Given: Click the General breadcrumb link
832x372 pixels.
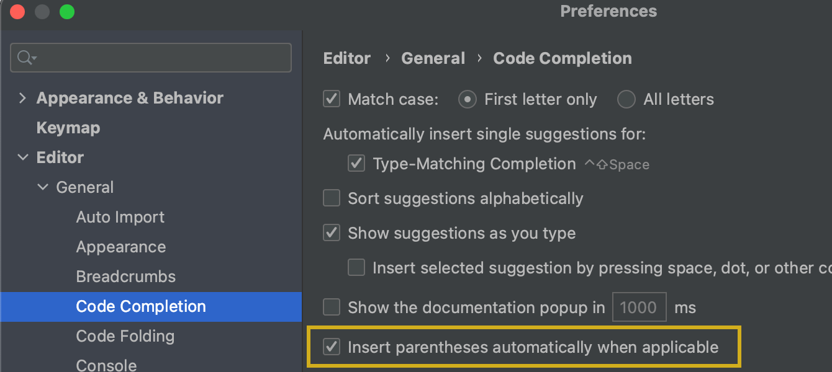Looking at the screenshot, I should 433,58.
